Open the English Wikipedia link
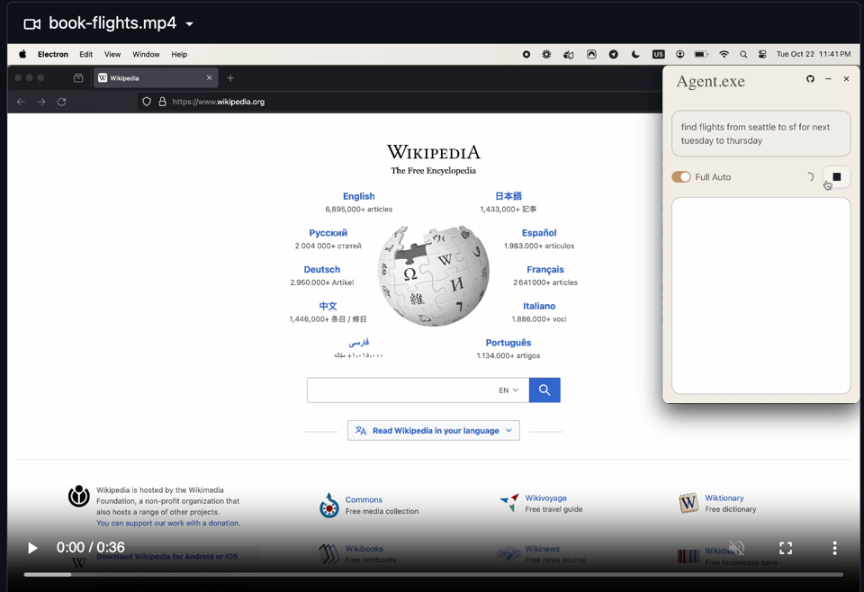This screenshot has width=864, height=592. (x=358, y=196)
